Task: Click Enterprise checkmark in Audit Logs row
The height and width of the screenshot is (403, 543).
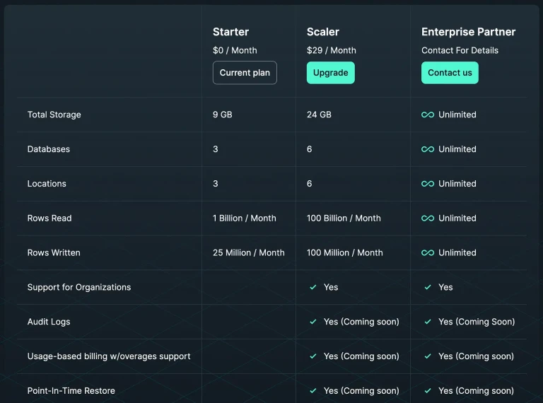Action: (428, 322)
